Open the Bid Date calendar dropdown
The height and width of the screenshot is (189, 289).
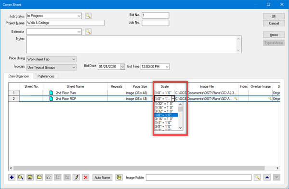pos(122,67)
